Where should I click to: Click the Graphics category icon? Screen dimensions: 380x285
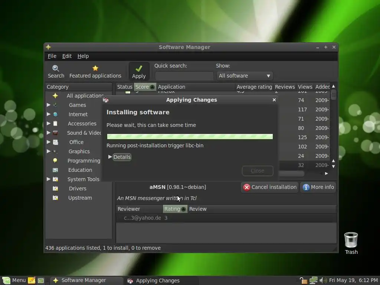coord(55,151)
